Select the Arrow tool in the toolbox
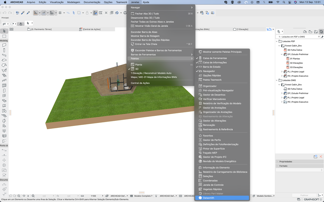324x202 pixels. pos(4,31)
